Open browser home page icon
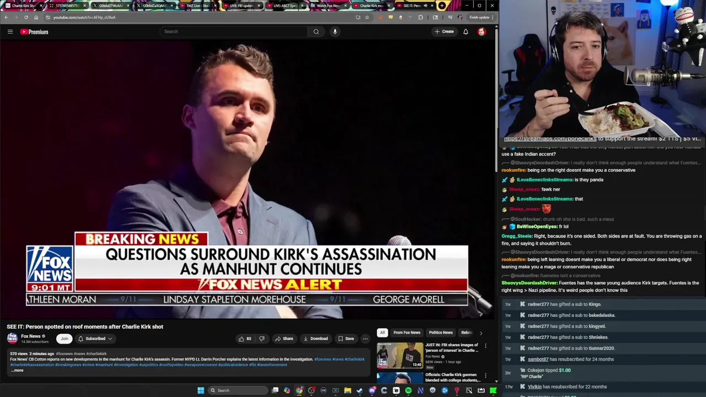Screen dimensions: 706x397 pos(36,17)
